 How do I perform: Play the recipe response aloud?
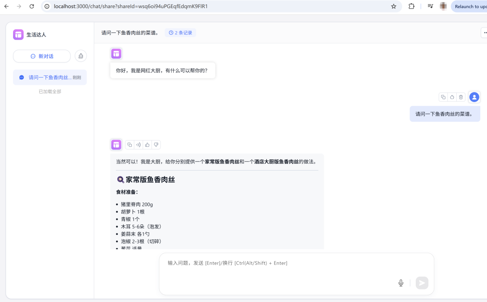tap(138, 144)
